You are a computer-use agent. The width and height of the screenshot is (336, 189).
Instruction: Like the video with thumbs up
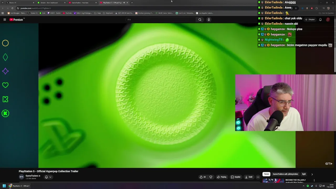(x=203, y=177)
